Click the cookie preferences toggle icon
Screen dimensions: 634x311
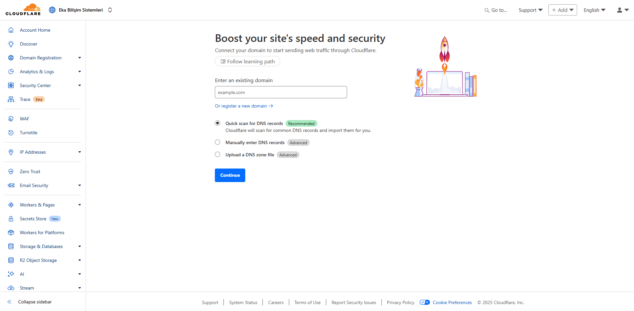(425, 302)
